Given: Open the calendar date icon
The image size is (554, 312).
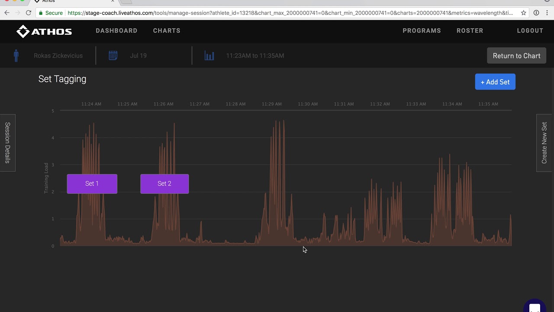Looking at the screenshot, I should (x=113, y=55).
